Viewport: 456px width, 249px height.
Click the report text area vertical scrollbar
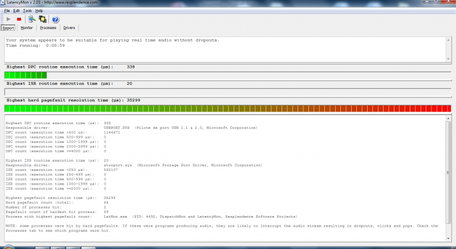click(x=449, y=171)
